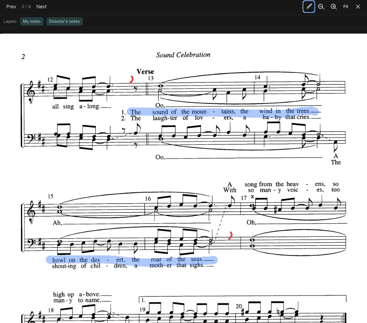Toggle the Director's notes layer

[64, 21]
